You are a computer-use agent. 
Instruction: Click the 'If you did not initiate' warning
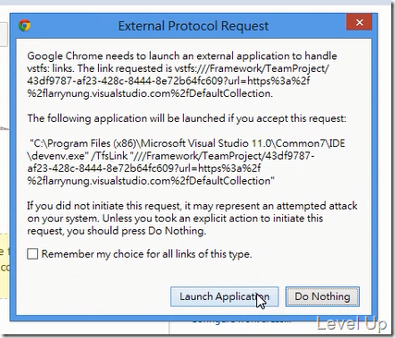click(x=192, y=206)
